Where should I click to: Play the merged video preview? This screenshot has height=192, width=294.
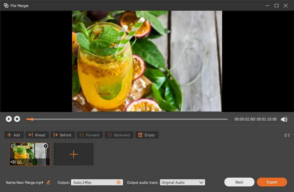8,119
